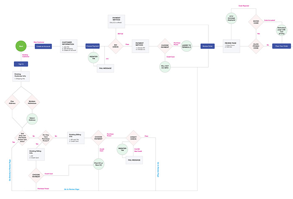Viewport: 293px width, 199px height.
Task: Select Fail Message box under Credit Check
Action: 134,160
